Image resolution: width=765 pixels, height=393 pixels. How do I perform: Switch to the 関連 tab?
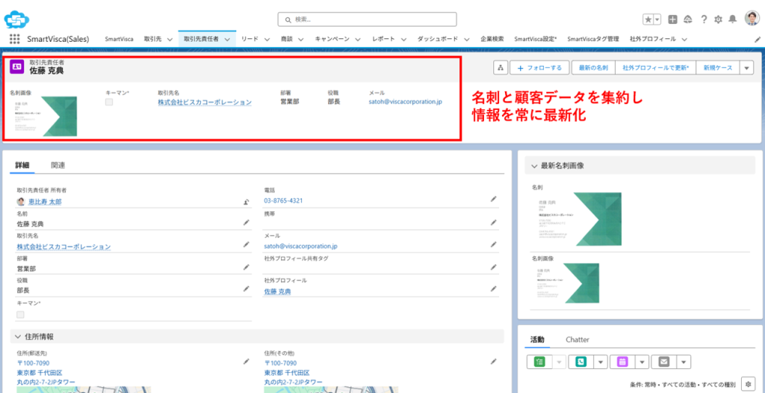[x=58, y=165]
